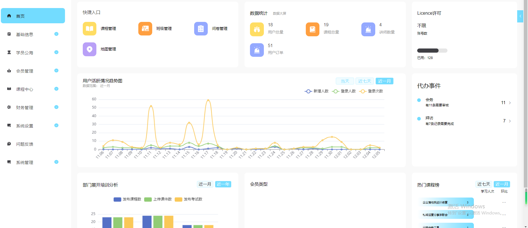Viewport: 528px width, 228px height.
Task: Expand 系统管理 menu chevron
Action: pyautogui.click(x=56, y=162)
